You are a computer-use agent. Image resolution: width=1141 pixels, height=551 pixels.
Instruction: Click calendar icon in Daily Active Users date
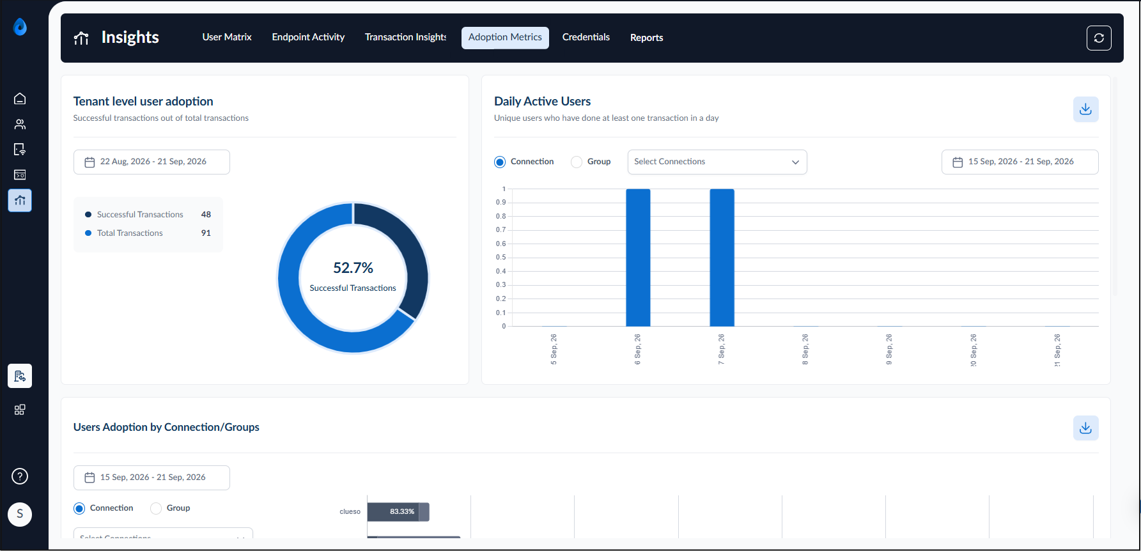click(x=958, y=162)
